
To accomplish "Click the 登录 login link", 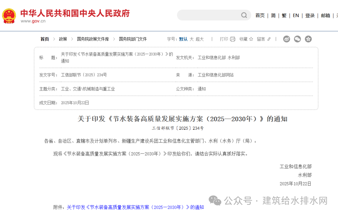I will pos(310,16).
